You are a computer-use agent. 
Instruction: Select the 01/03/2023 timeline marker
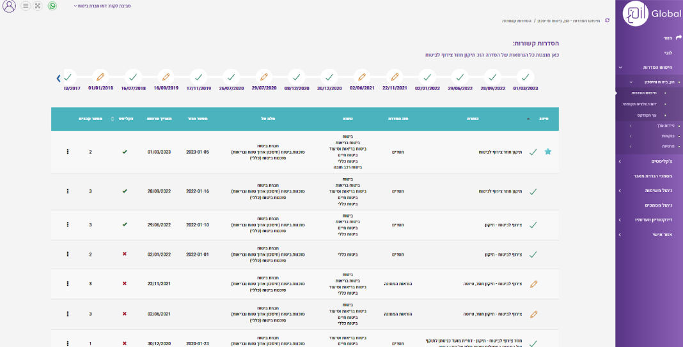click(524, 77)
